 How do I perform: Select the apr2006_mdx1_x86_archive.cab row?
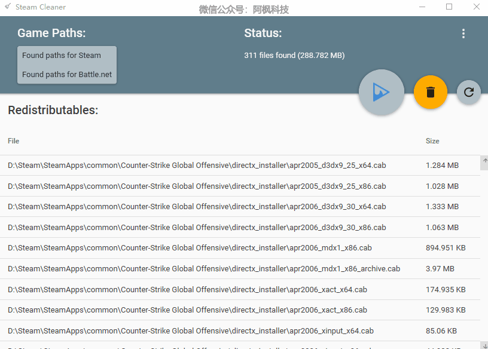240,268
